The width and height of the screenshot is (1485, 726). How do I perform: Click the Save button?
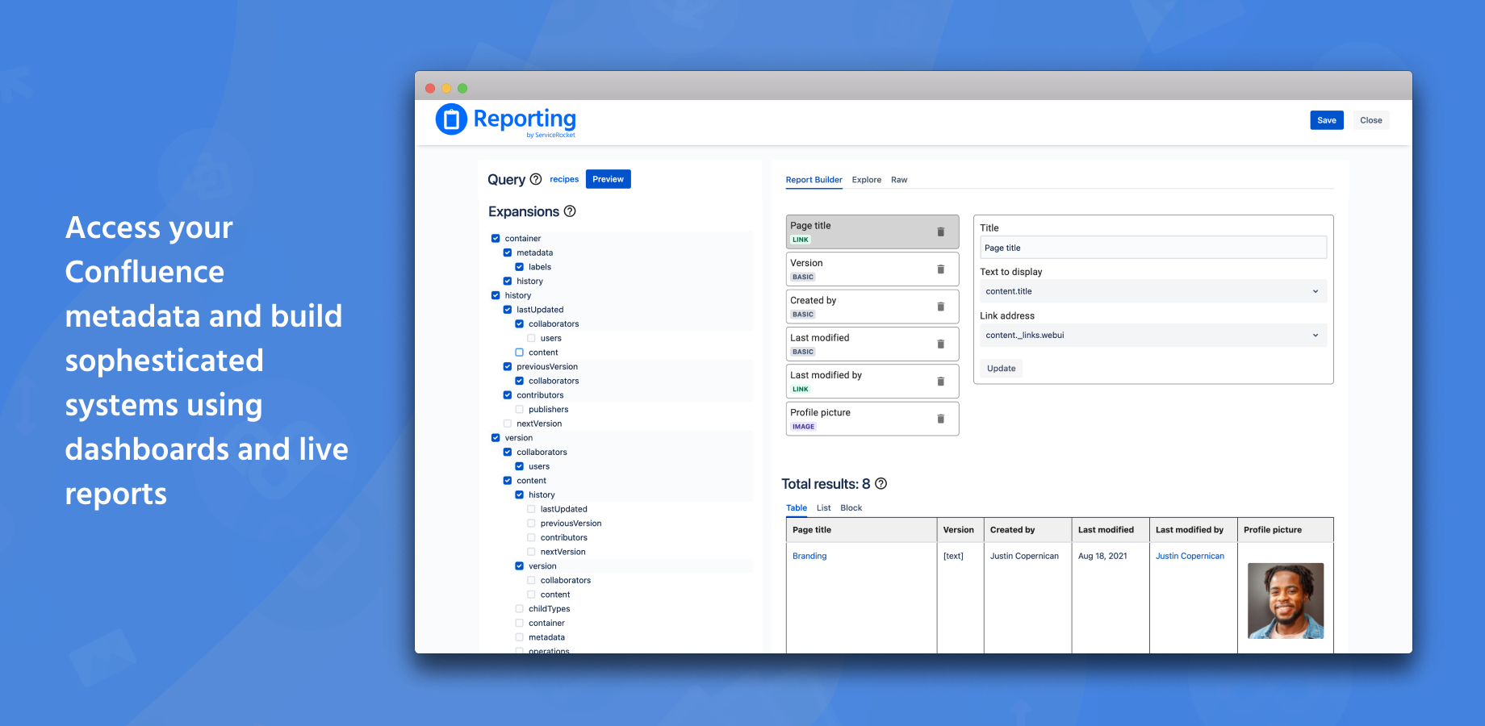[1327, 120]
